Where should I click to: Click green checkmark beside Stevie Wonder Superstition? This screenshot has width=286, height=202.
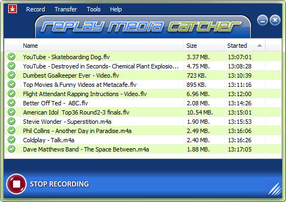(11, 121)
